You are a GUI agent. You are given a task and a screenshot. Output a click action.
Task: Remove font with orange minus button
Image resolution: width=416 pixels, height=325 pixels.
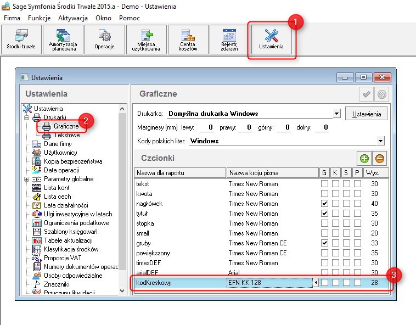(x=380, y=159)
